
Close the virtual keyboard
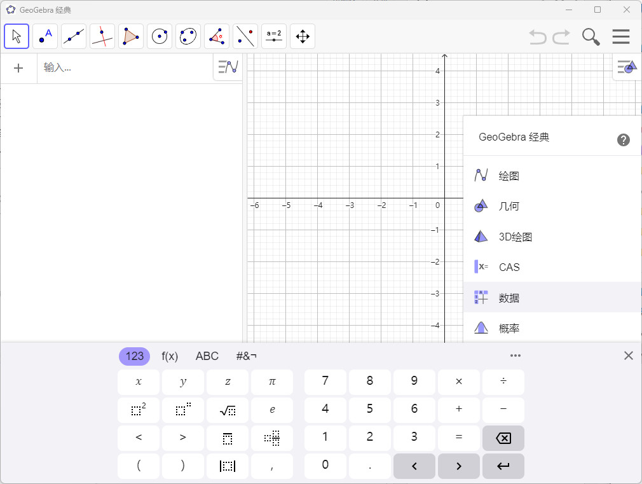point(629,356)
